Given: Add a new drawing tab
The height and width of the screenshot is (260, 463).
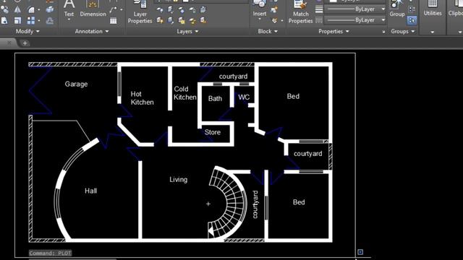Looking at the screenshot, I should pos(25,43).
